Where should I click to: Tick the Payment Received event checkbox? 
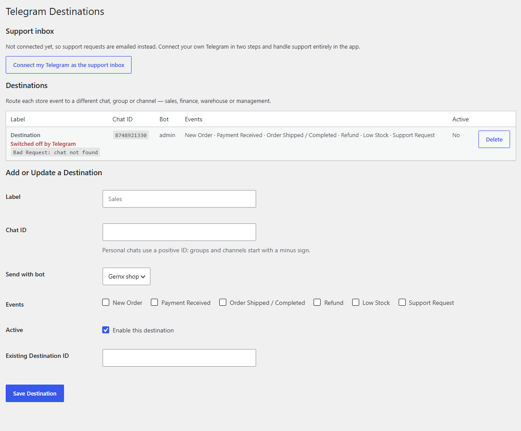pyautogui.click(x=154, y=302)
